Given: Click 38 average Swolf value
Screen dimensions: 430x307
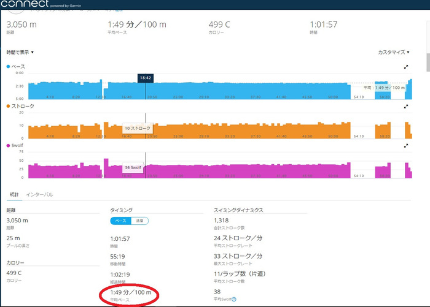Looking at the screenshot, I should click(x=217, y=292).
